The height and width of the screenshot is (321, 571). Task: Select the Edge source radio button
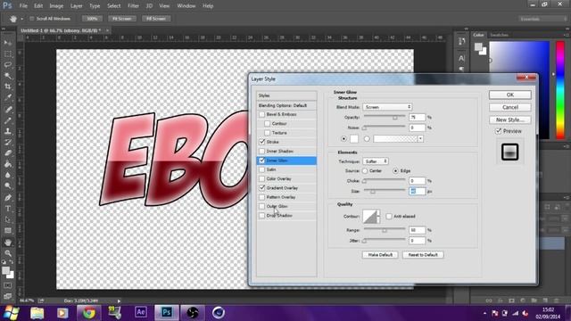pyautogui.click(x=395, y=170)
